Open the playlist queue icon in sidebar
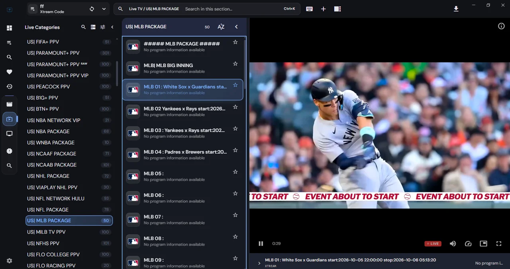 9,43
